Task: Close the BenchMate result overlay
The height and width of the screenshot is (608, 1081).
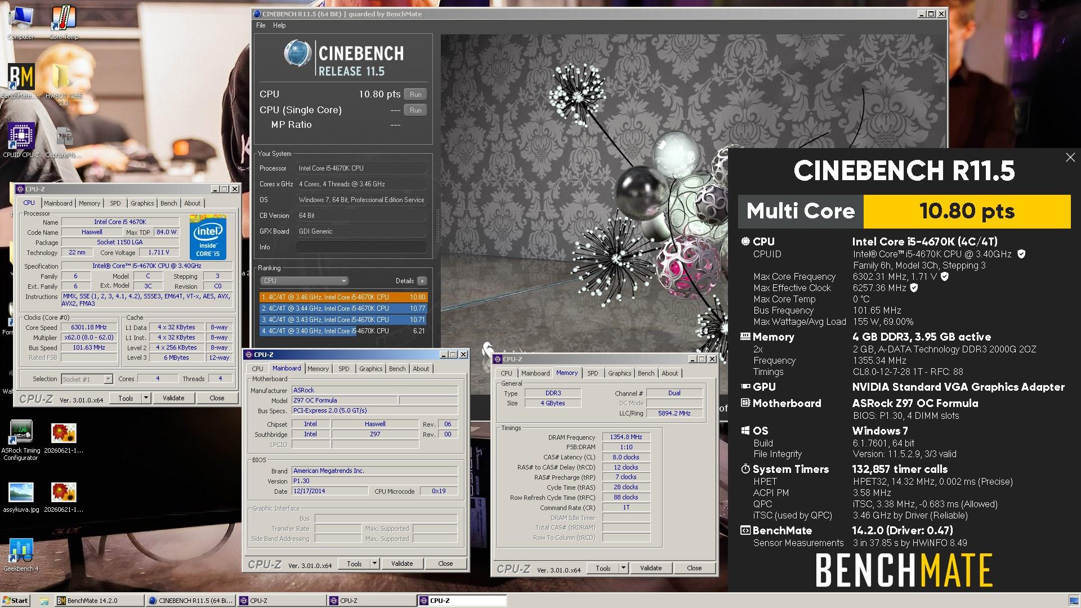Action: (1070, 158)
